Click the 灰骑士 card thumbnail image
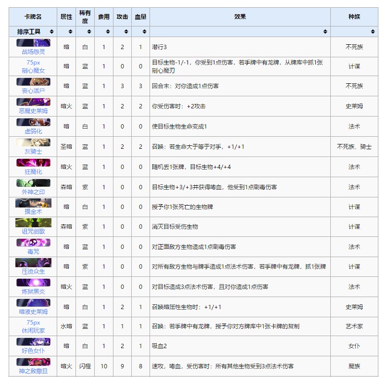This screenshot has height=377, width=388. pyautogui.click(x=33, y=143)
